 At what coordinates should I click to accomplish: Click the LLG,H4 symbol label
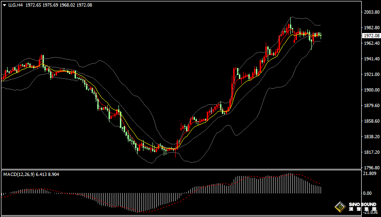16,5
